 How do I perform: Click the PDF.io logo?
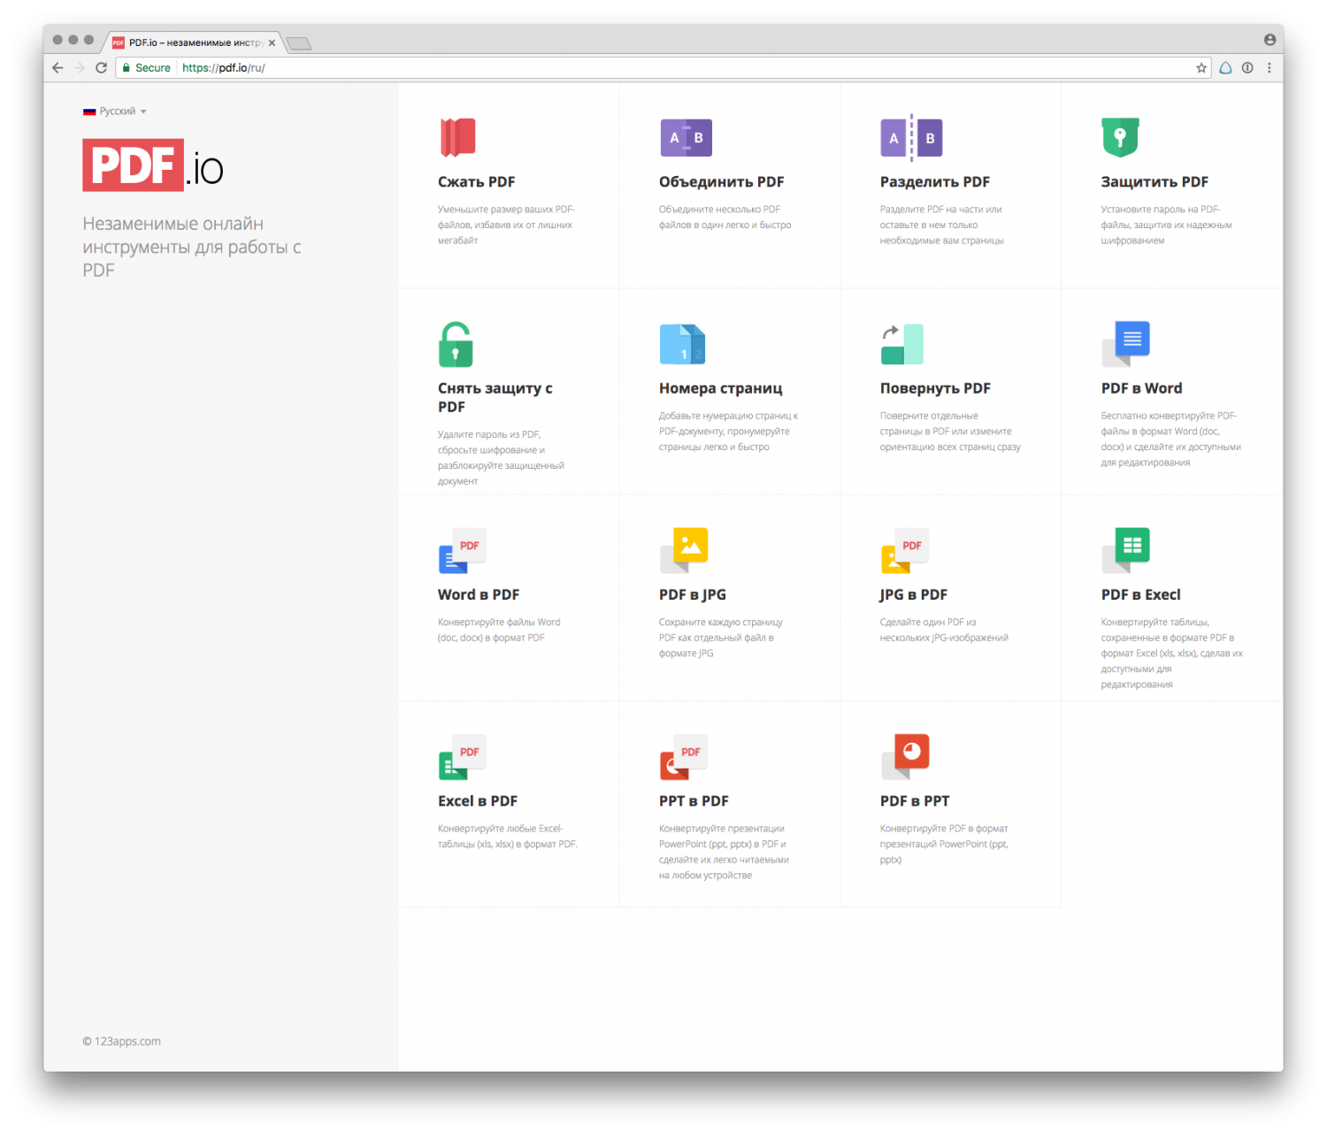[x=153, y=165]
